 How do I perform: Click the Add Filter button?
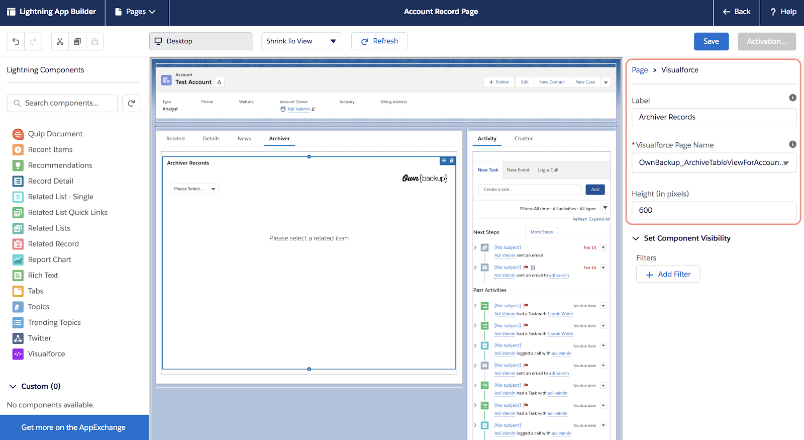pyautogui.click(x=668, y=274)
